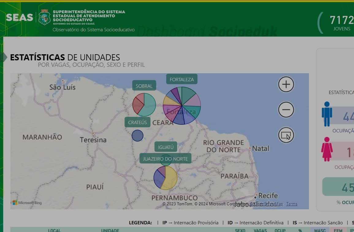Click the CRATEÚS map label
Viewport: 354px width, 232px height.
[138, 122]
